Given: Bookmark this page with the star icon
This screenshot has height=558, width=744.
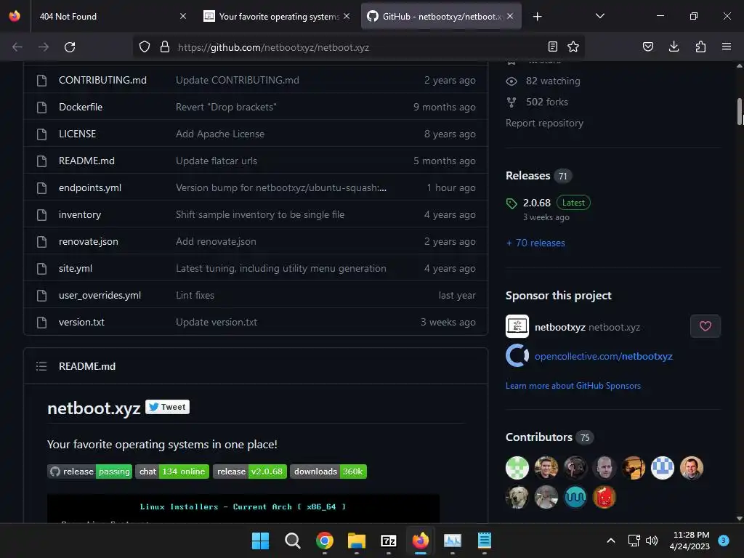Looking at the screenshot, I should coord(573,46).
